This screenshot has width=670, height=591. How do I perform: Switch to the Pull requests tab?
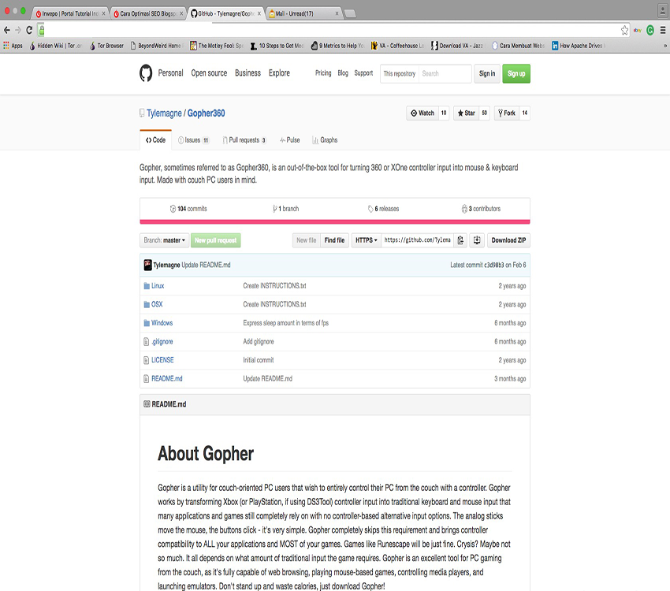click(x=244, y=140)
